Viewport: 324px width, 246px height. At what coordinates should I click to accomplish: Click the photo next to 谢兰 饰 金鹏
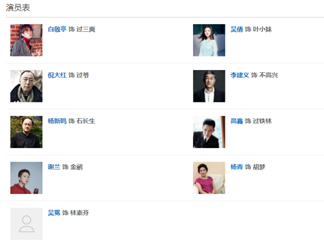27,178
